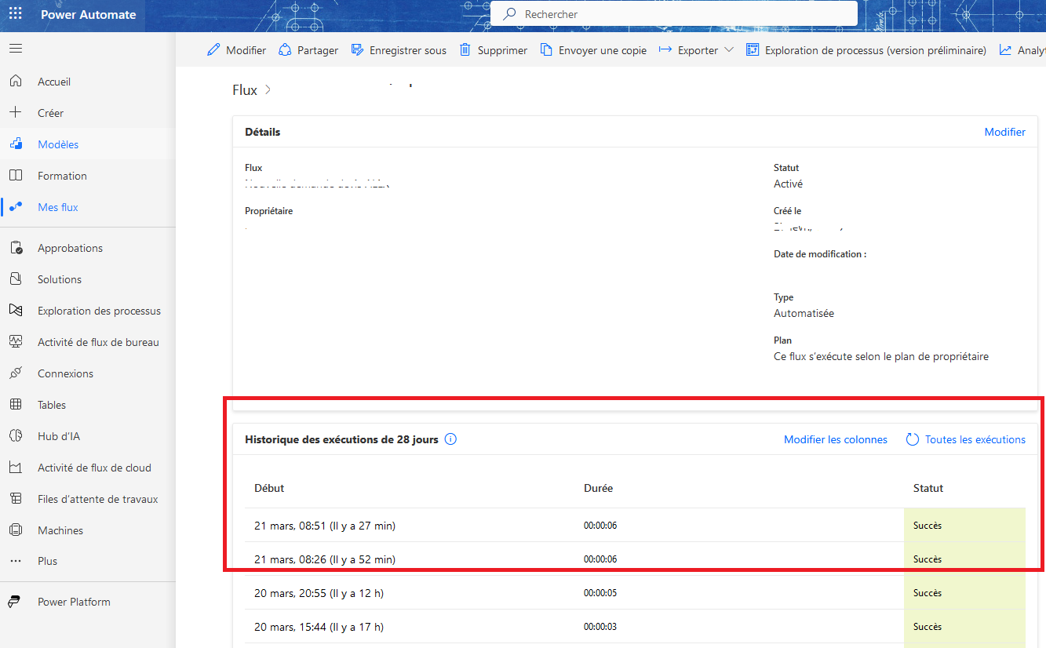
Task: Click Flux breadcrumb link
Action: [x=245, y=90]
